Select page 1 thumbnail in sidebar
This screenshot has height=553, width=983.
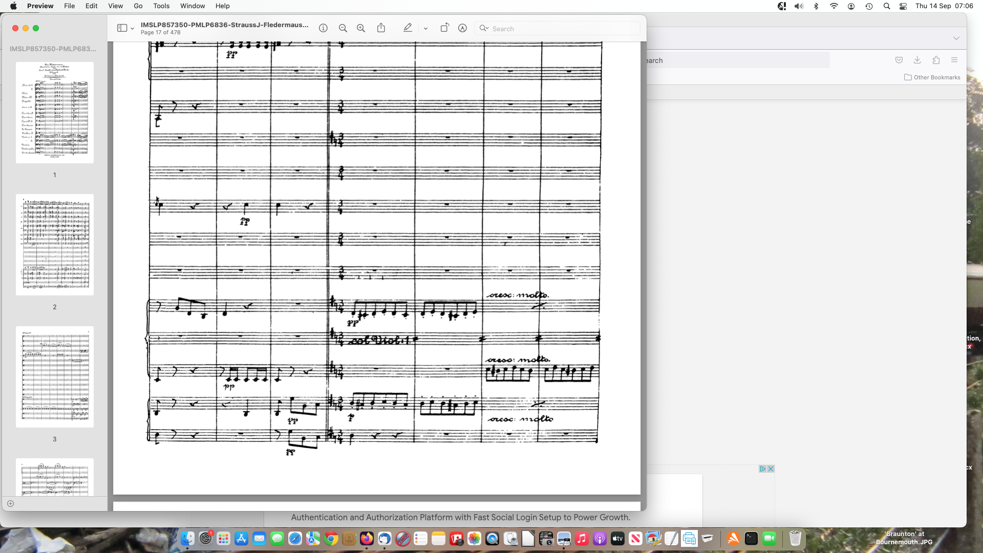(x=55, y=113)
